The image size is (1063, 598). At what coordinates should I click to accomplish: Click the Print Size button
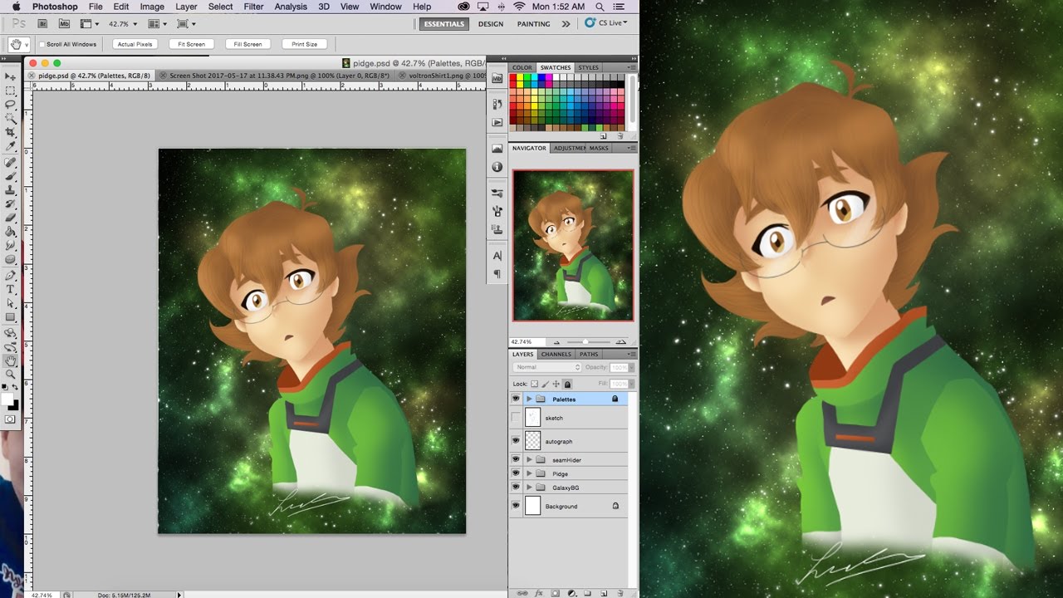pos(305,44)
